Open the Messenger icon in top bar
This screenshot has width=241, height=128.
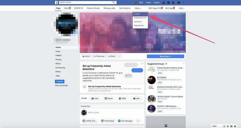point(168,3)
